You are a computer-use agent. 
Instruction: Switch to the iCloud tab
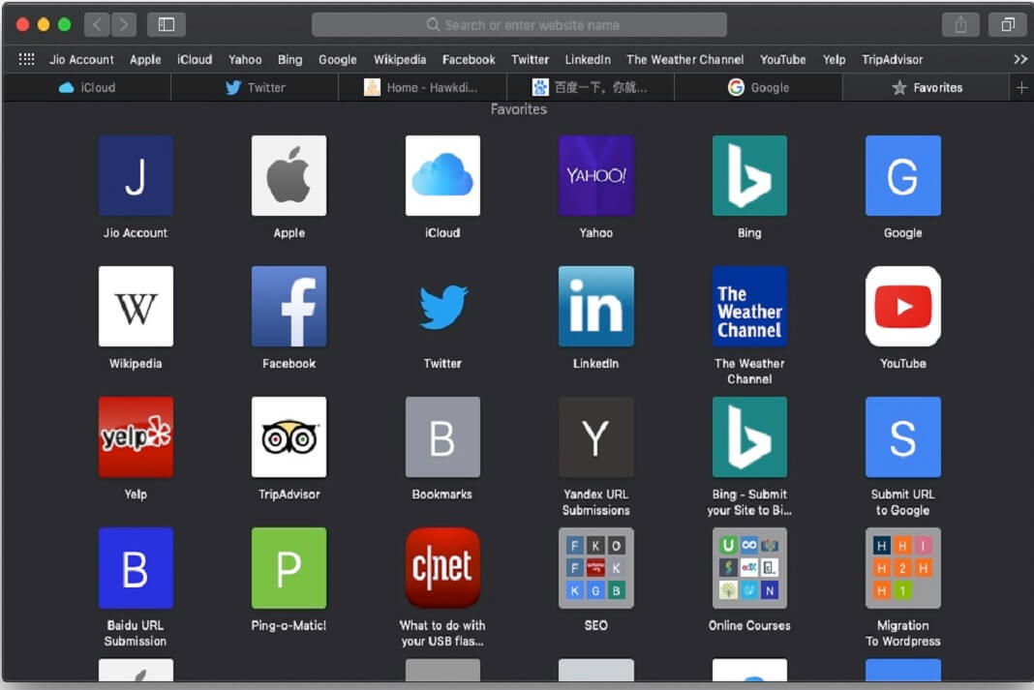[x=87, y=87]
